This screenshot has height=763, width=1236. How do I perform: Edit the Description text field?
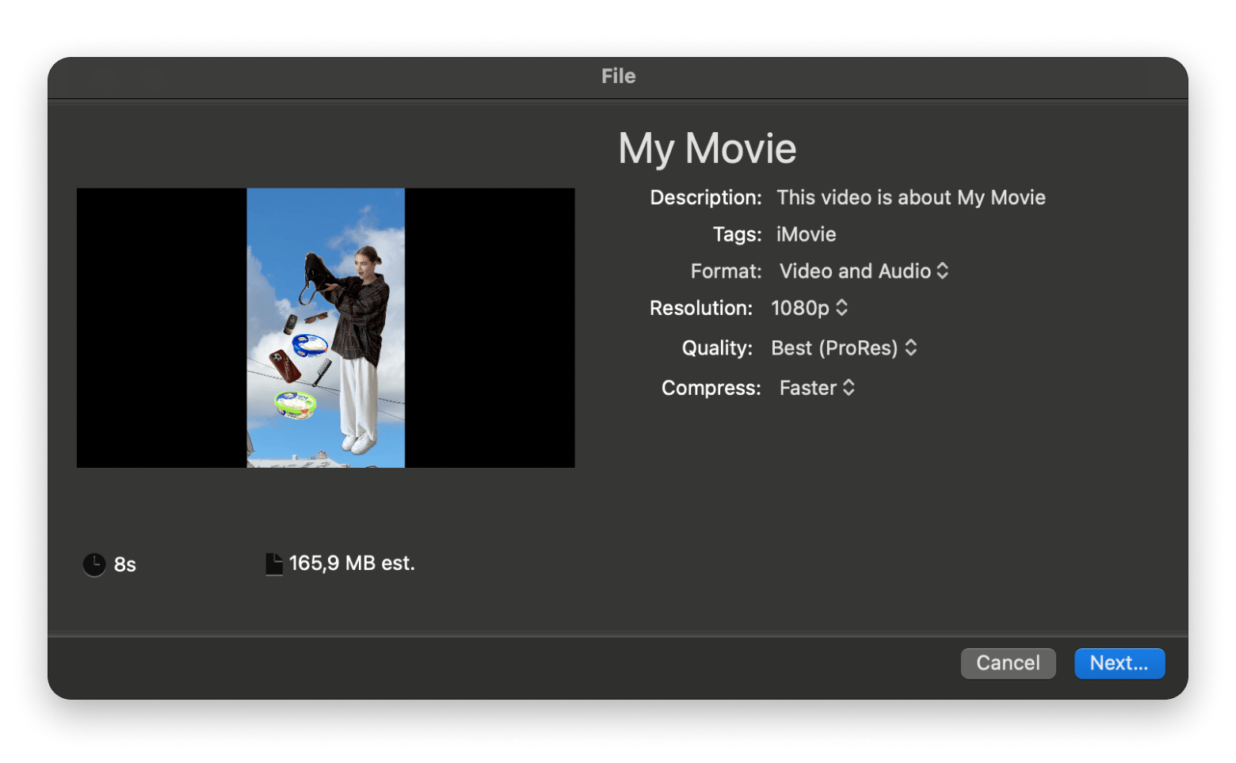tap(911, 197)
